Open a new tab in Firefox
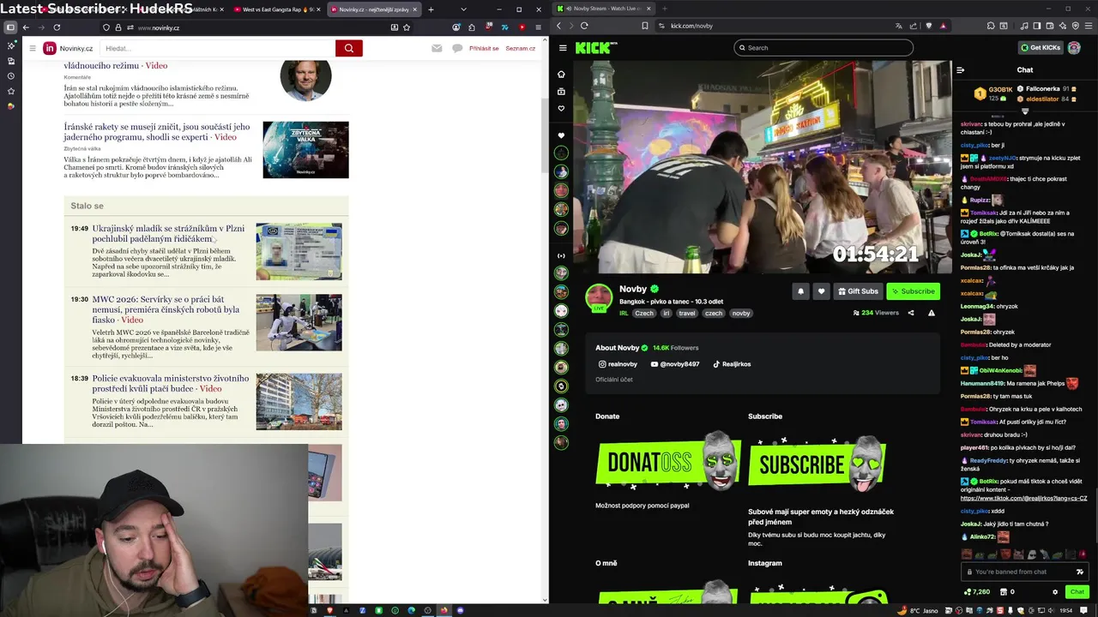The height and width of the screenshot is (617, 1098). (x=431, y=9)
